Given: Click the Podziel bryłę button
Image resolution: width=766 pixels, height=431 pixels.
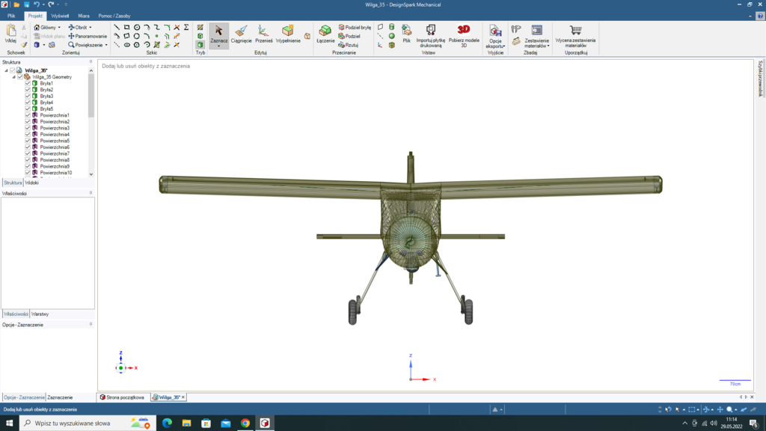Looking at the screenshot, I should [355, 27].
